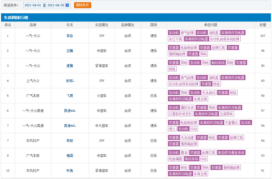Select 飞度's 发动机 无法启动 tag
The width and height of the screenshot is (272, 179).
coord(203,93)
